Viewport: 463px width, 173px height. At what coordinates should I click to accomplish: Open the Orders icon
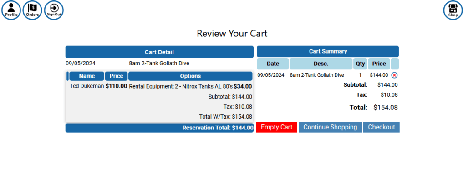point(32,10)
